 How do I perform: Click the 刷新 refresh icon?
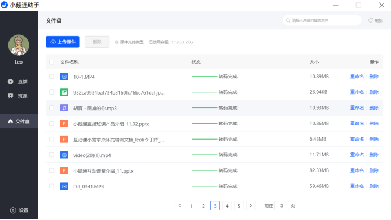[x=371, y=20]
